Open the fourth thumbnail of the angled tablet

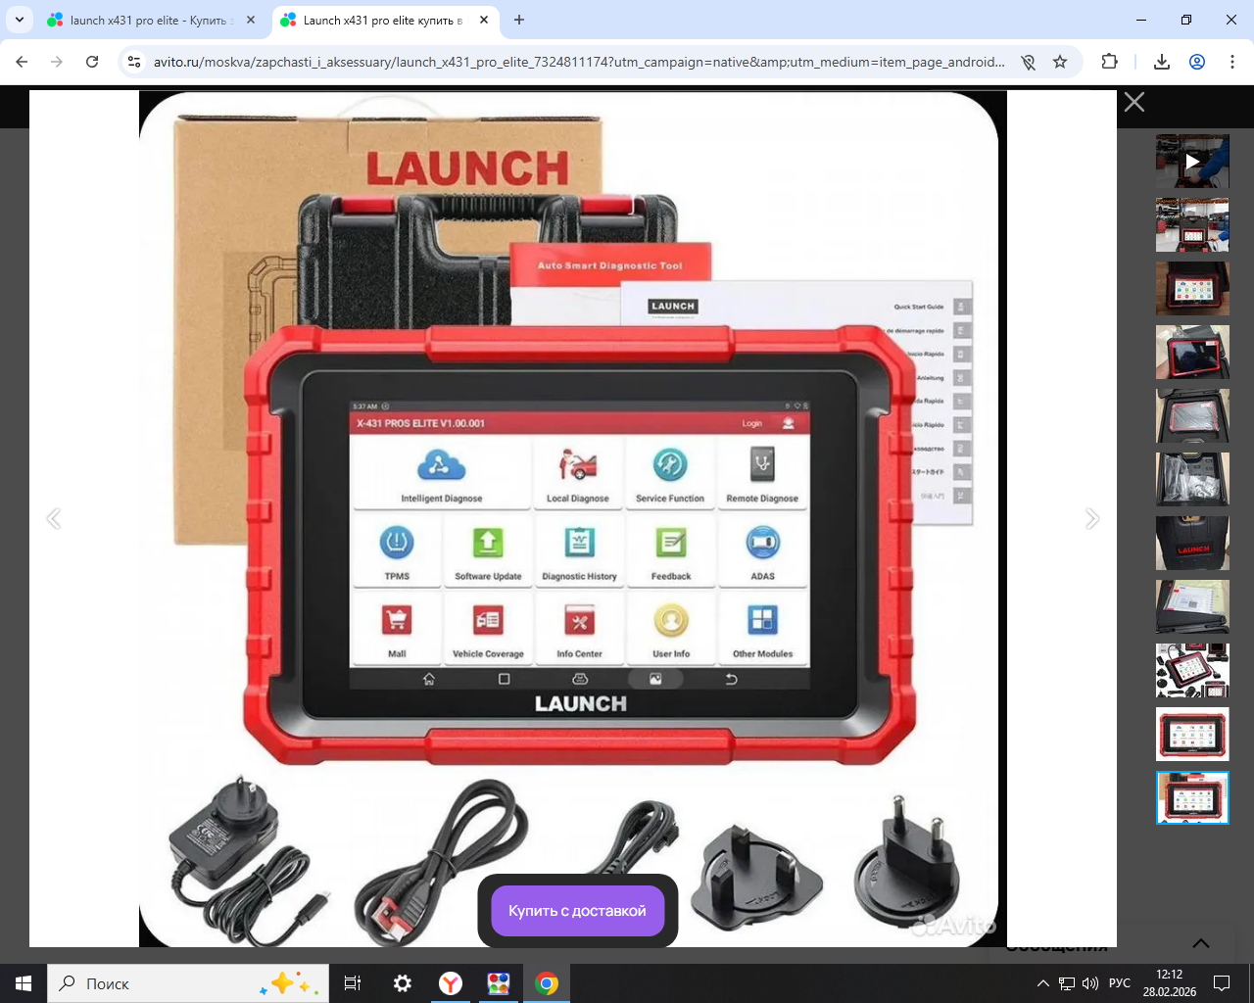[x=1192, y=353]
